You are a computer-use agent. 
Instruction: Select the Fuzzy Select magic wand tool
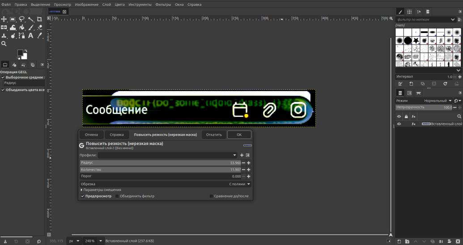click(x=31, y=19)
